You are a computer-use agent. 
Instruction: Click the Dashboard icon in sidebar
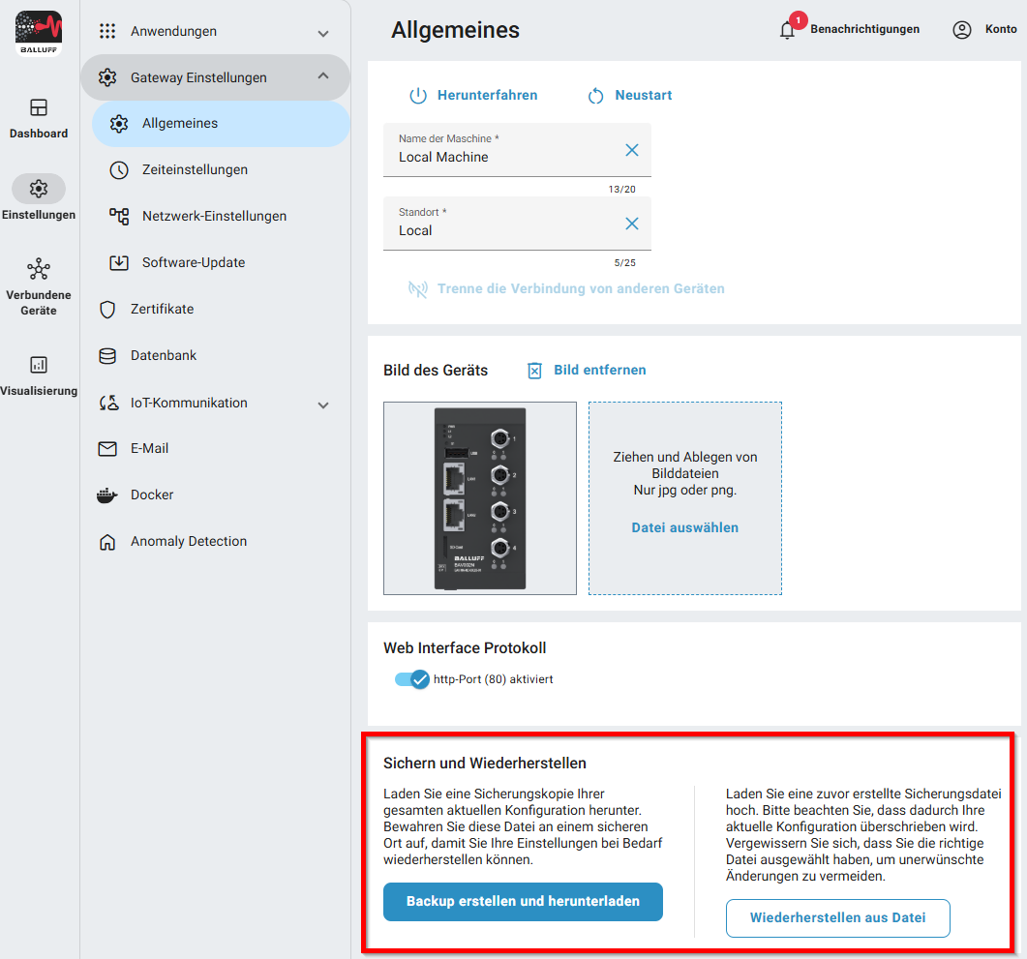(39, 107)
